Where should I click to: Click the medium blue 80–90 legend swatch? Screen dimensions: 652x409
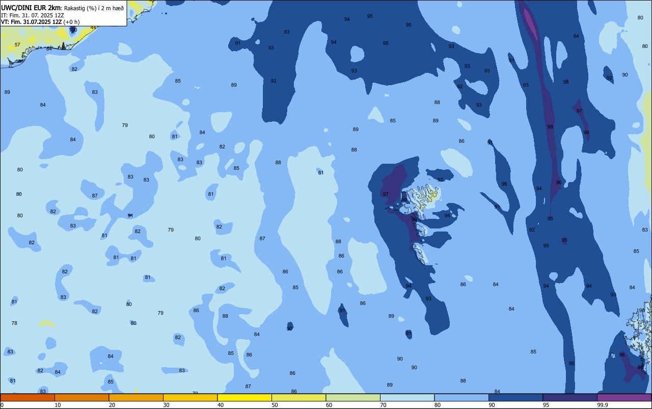[461, 397]
